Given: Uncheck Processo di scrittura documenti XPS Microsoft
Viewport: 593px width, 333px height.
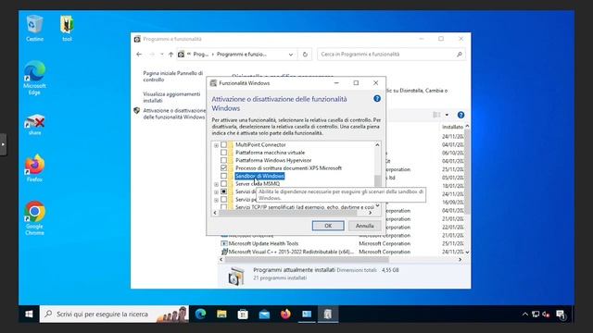Looking at the screenshot, I should [x=224, y=168].
